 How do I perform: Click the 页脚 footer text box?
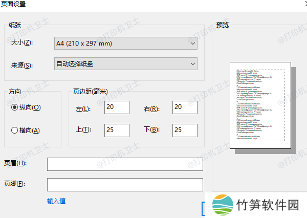tap(125, 184)
